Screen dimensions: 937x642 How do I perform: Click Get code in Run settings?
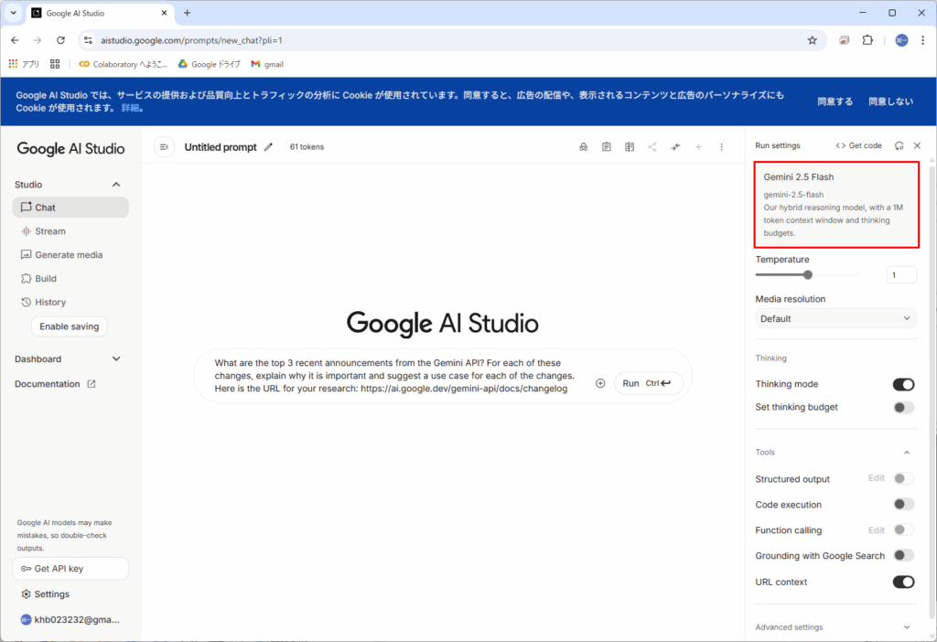858,145
